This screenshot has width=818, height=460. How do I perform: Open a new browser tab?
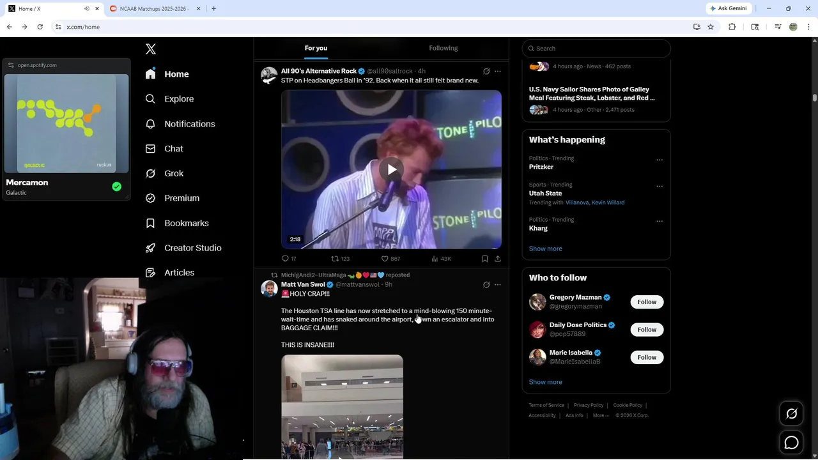pos(213,9)
